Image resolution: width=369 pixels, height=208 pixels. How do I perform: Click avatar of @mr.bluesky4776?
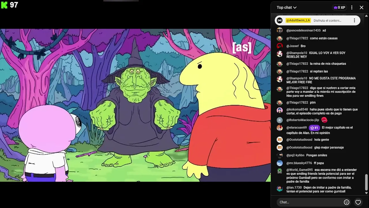[280, 163]
